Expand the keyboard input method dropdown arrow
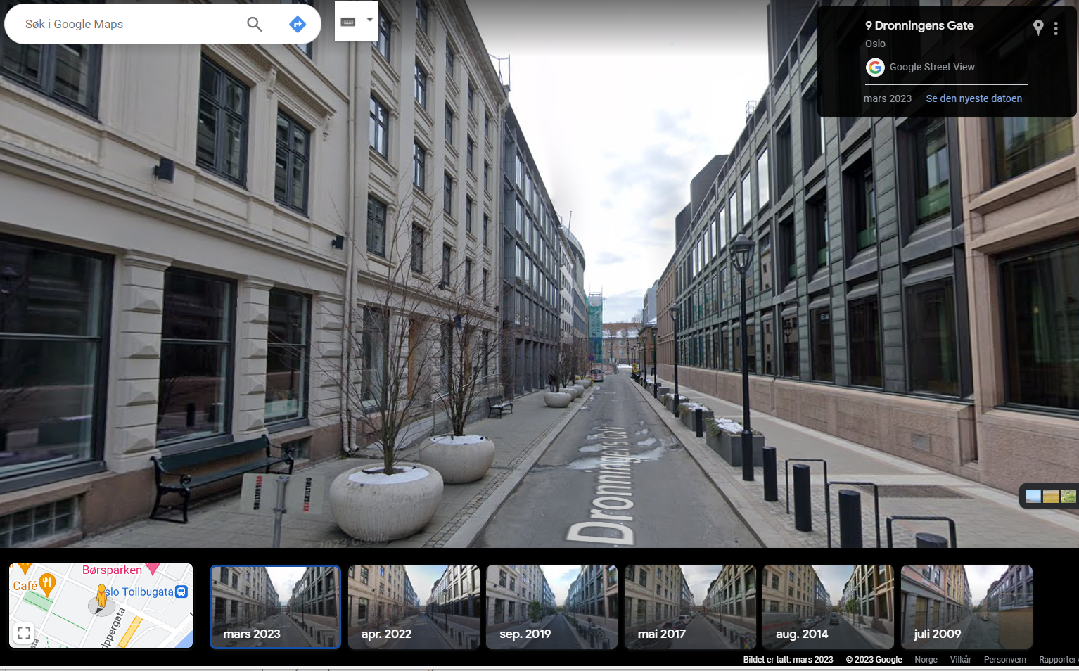 pyautogui.click(x=370, y=20)
